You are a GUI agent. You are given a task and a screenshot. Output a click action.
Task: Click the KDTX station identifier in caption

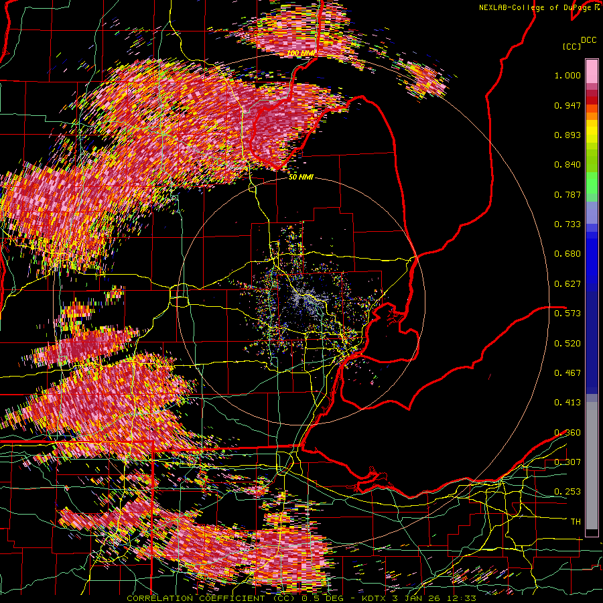click(x=373, y=598)
